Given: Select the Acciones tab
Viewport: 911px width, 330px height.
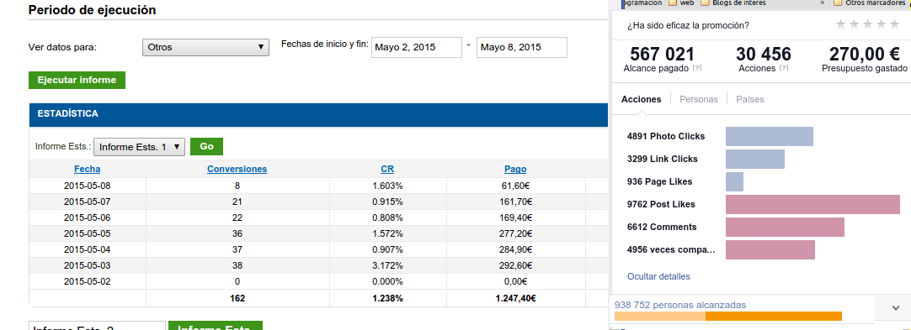Looking at the screenshot, I should click(641, 99).
